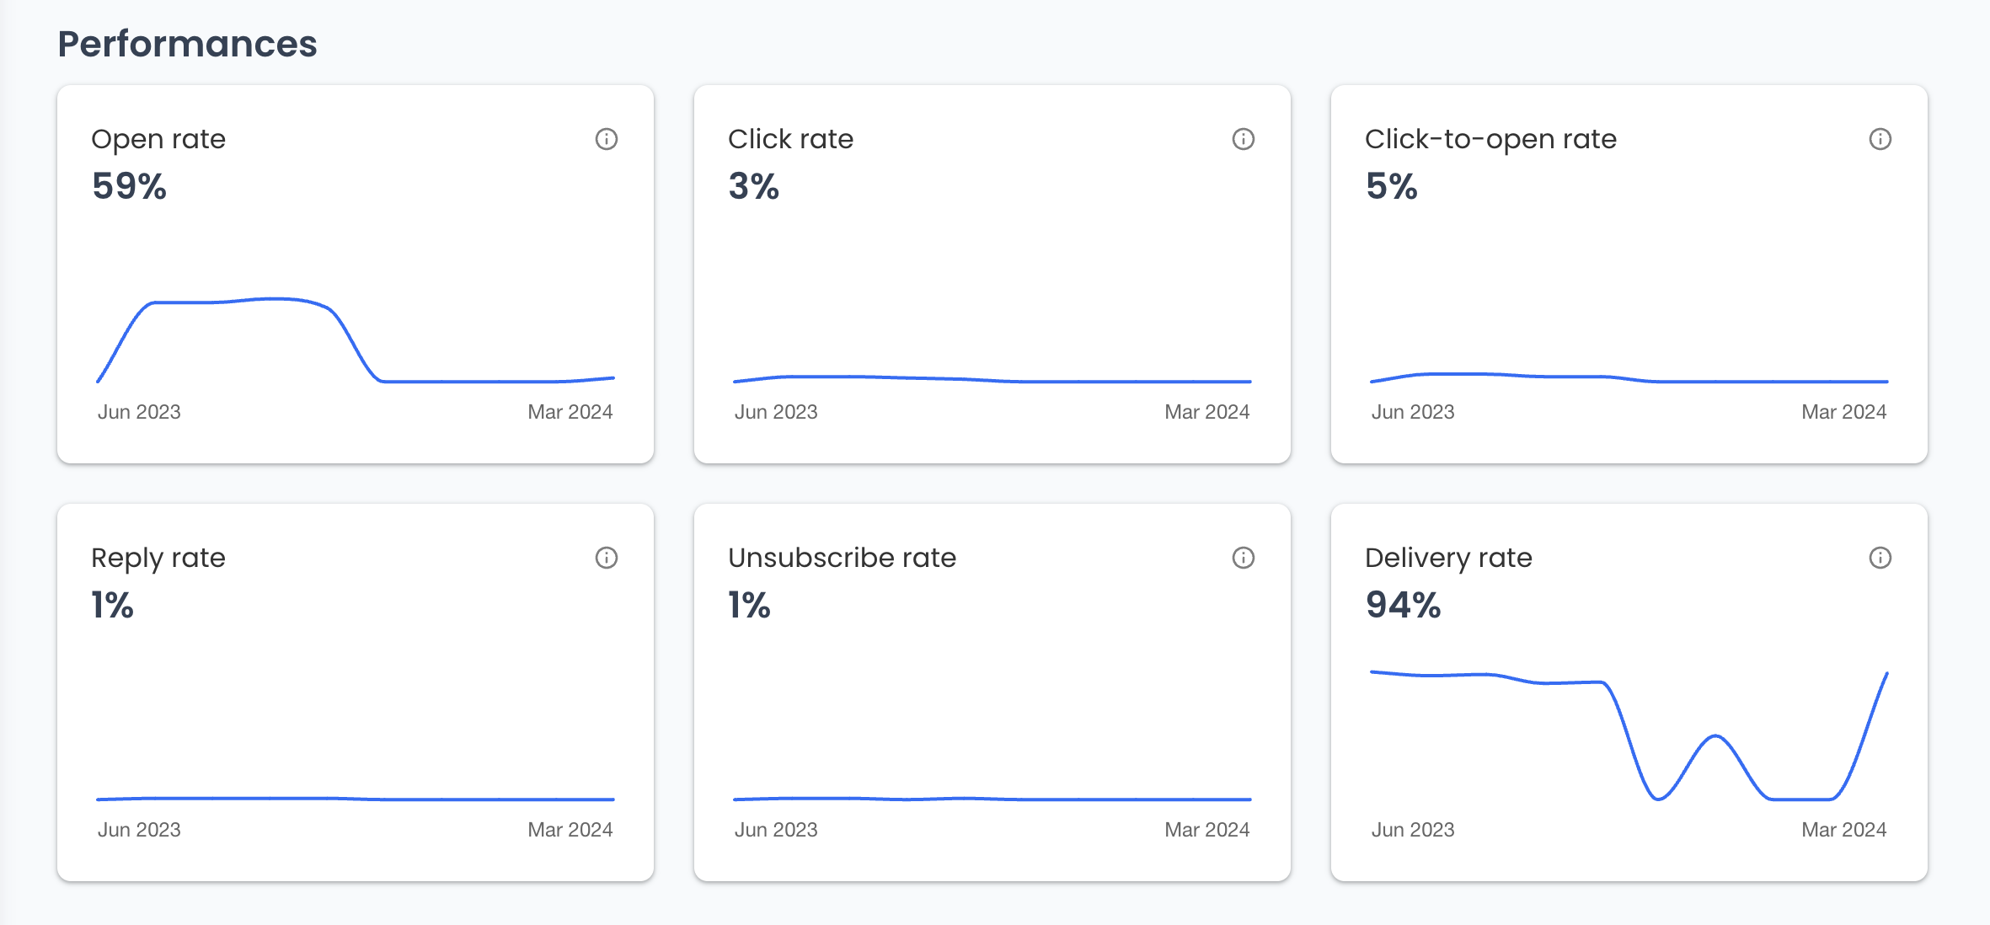This screenshot has height=925, width=1990.
Task: Click Jun 2023 label in Open rate card
Action: [139, 412]
